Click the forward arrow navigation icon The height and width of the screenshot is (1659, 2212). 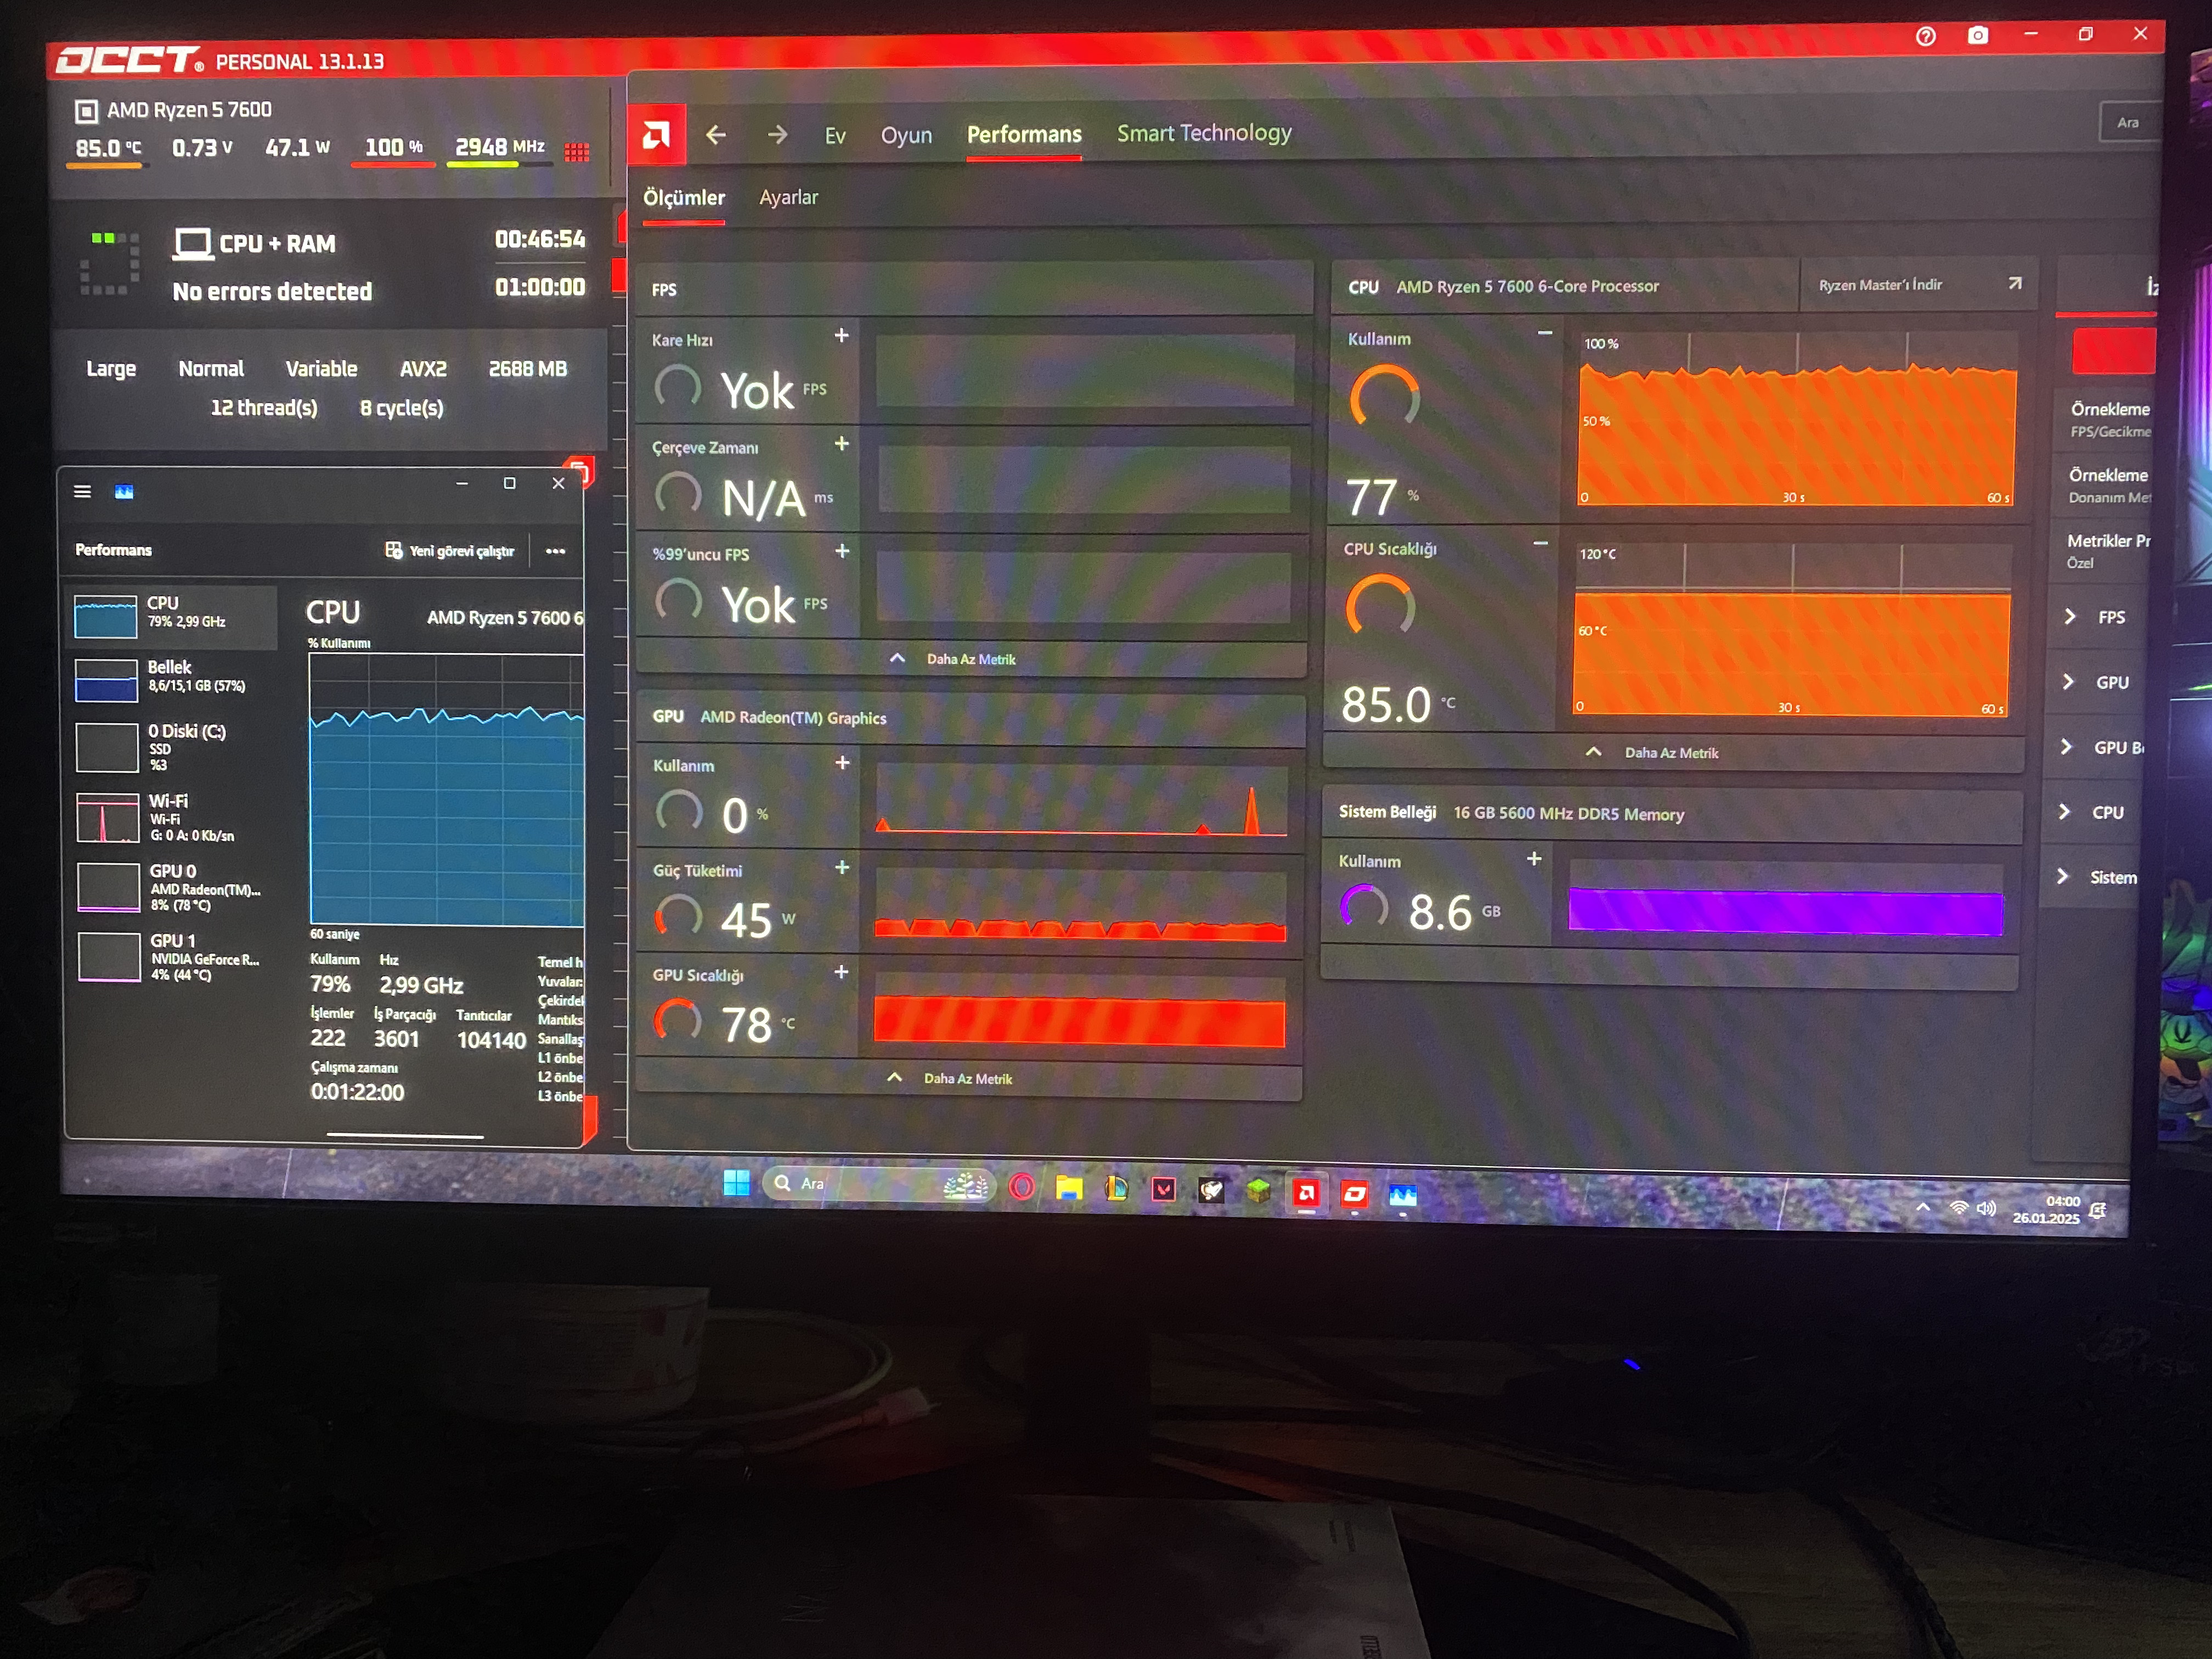pyautogui.click(x=777, y=134)
